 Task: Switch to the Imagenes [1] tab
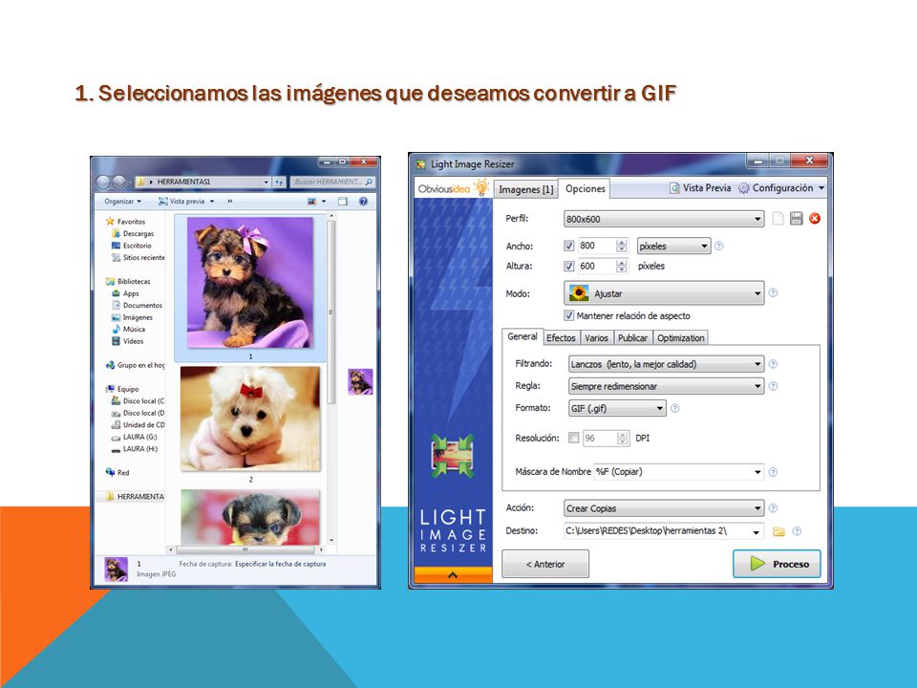(525, 189)
